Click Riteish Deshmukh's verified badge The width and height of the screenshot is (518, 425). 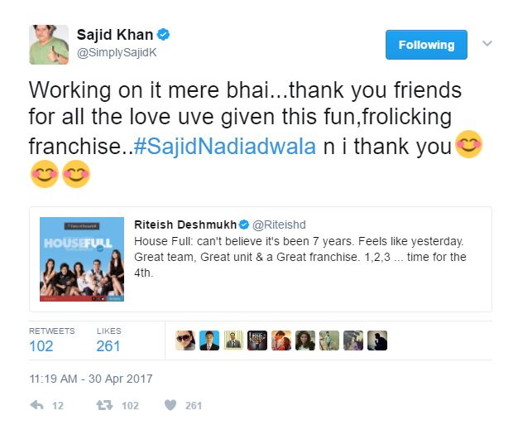coord(244,225)
